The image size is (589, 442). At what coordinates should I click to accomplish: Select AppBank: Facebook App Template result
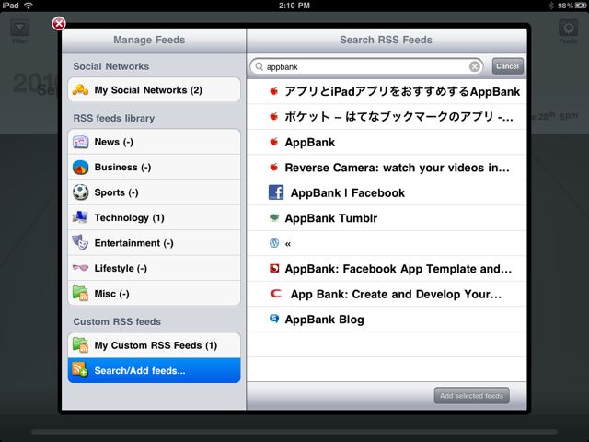pos(387,269)
